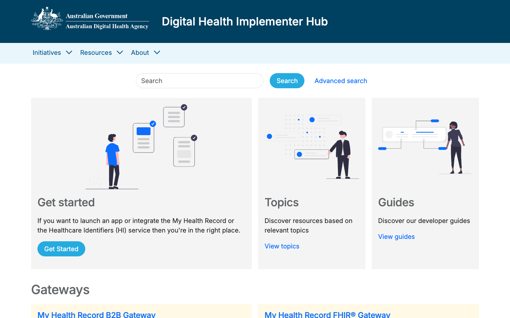510x318 pixels.
Task: Open My Health Record FHIR Gateway link
Action: [328, 314]
